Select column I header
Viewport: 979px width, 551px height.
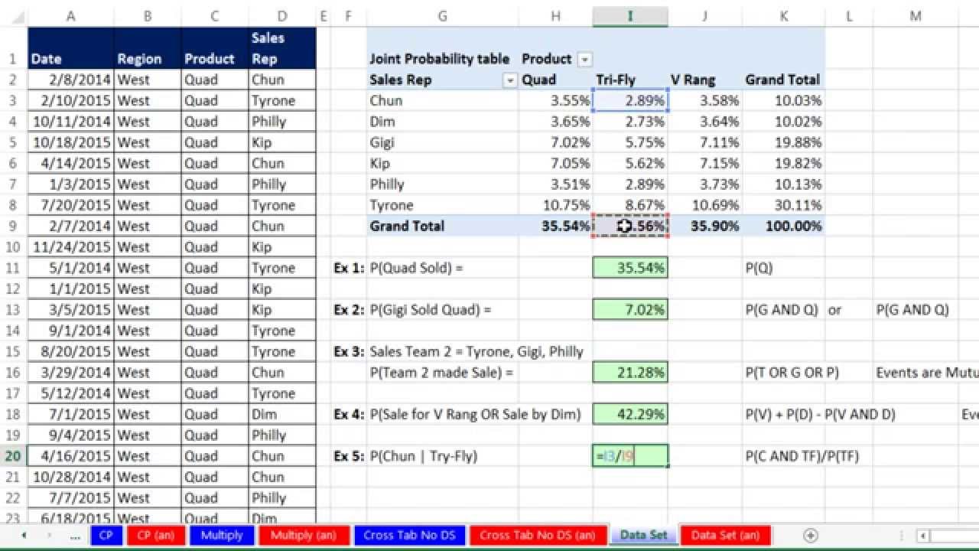coord(630,16)
